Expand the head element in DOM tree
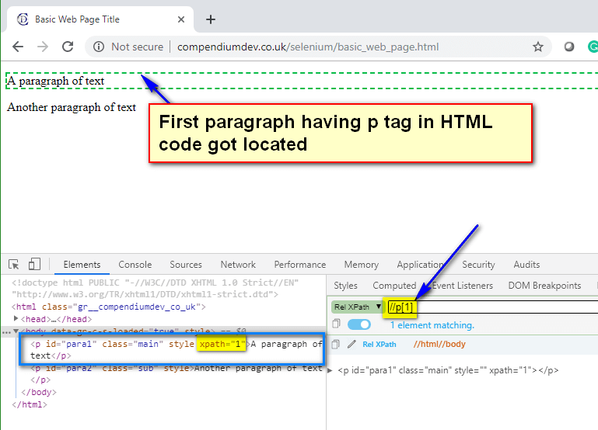Screen dimensions: 598x430 [16, 318]
